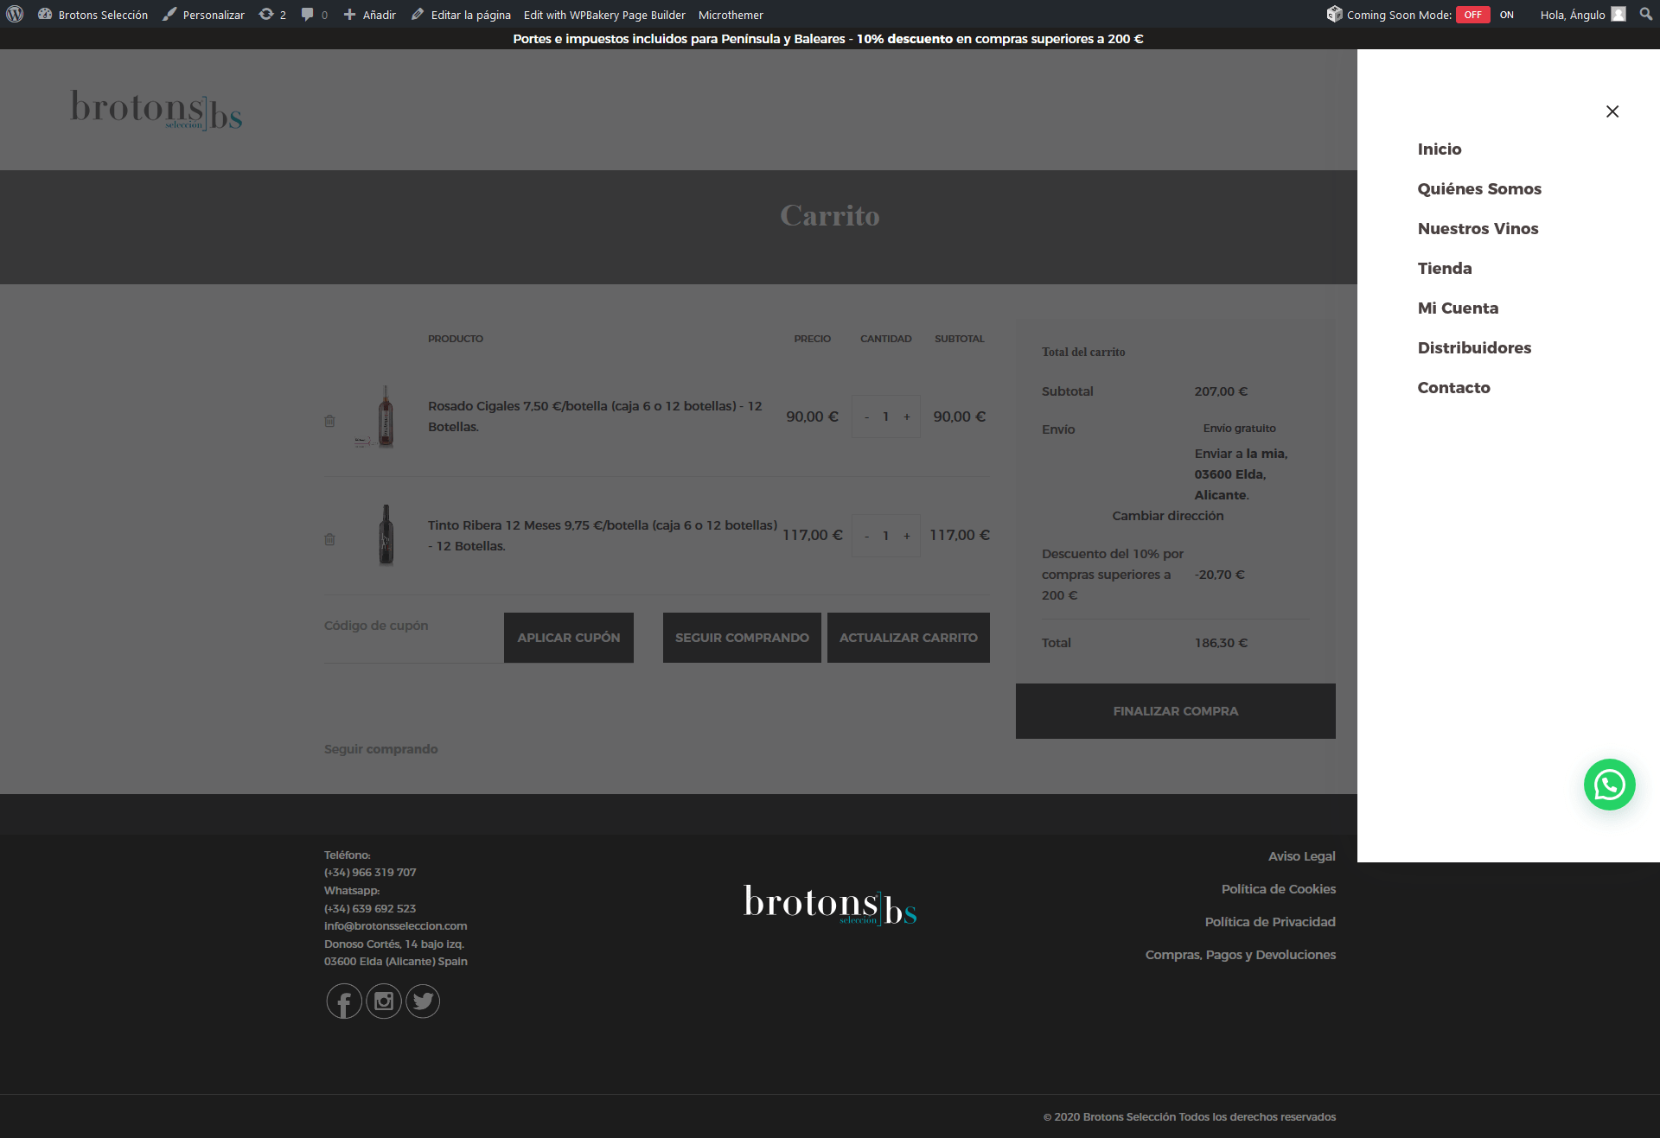The width and height of the screenshot is (1660, 1138).
Task: Click the SEGUIR COMPRANDO button
Action: coord(742,638)
